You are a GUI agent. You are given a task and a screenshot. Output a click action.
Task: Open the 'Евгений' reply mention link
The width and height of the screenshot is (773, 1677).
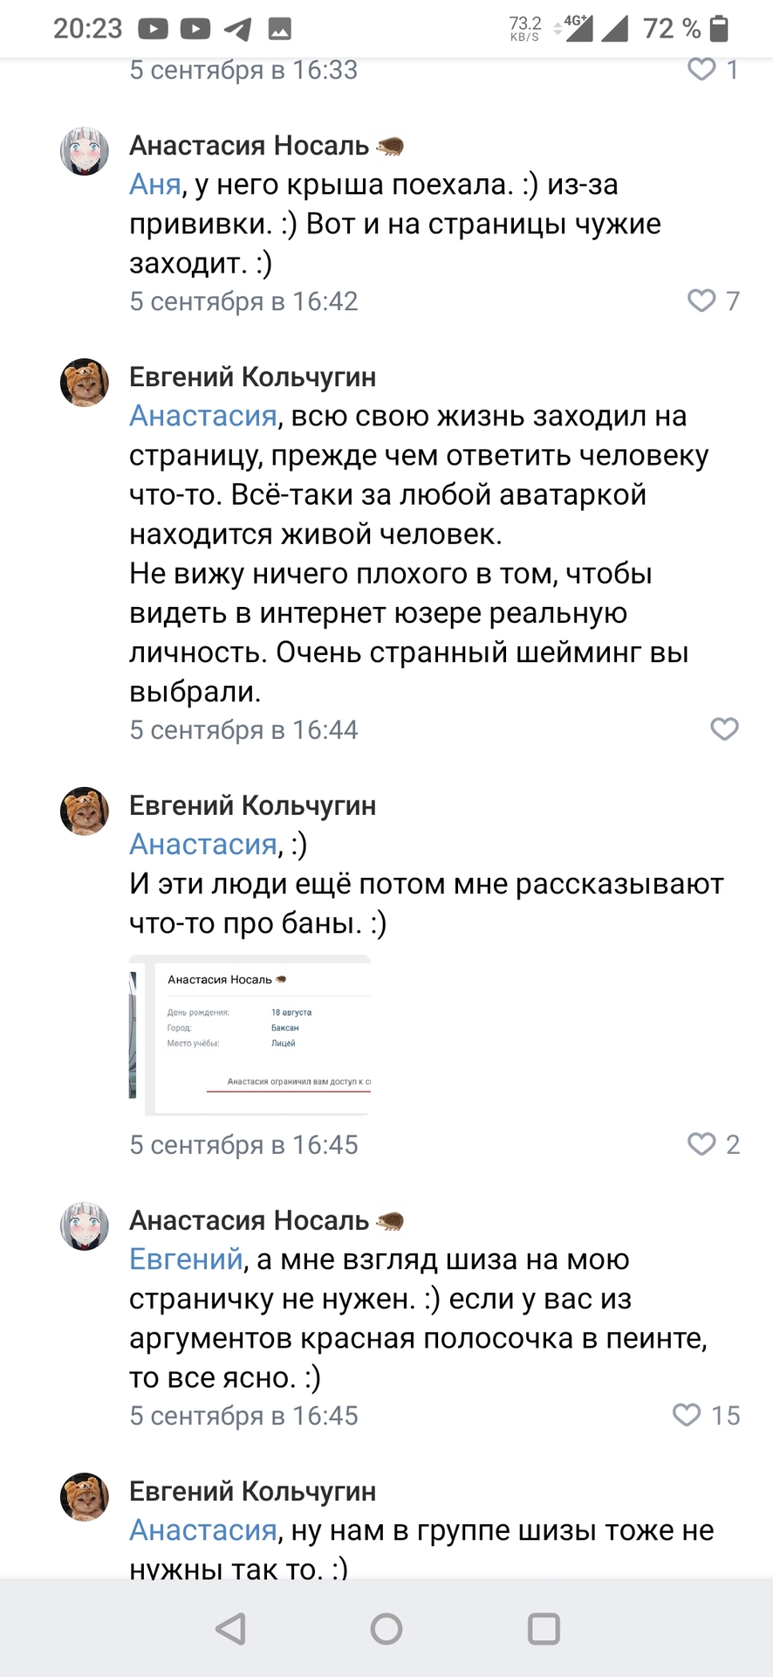186,1259
